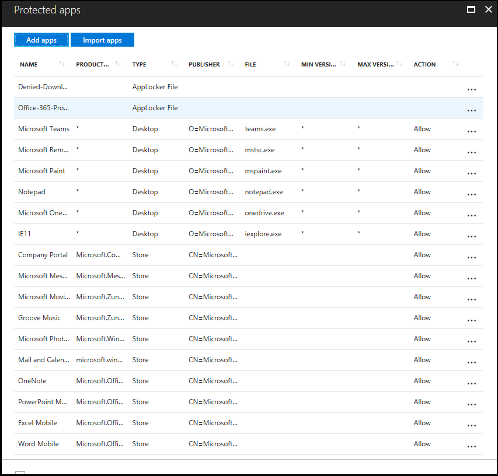Open ellipsis menu for Notepad row

pyautogui.click(x=472, y=194)
